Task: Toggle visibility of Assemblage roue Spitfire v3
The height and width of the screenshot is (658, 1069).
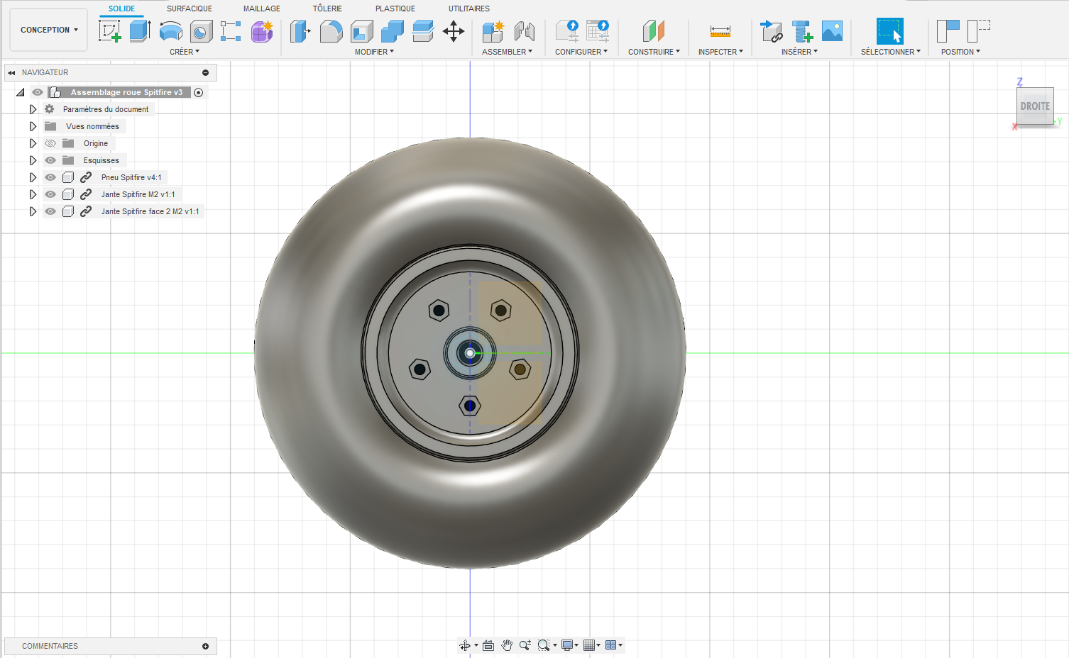Action: [38, 92]
